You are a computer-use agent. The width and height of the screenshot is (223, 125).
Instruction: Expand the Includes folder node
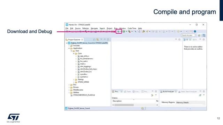point(69,45)
